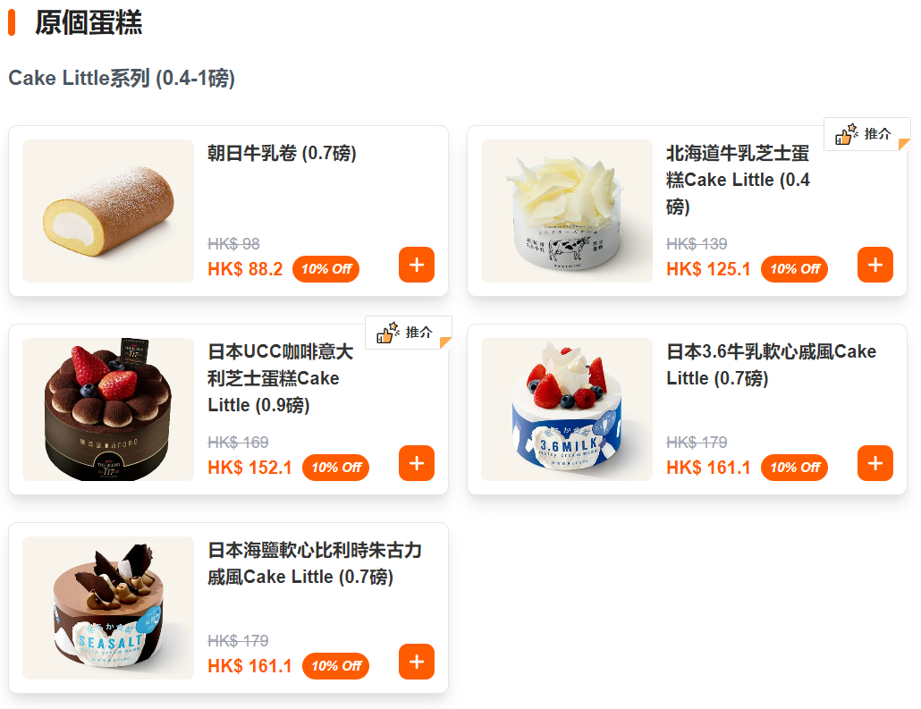Viewport: 921px width, 709px height.
Task: Add 日本海鹽軟心比利時朱古力戚風 with plus icon
Action: tap(417, 662)
